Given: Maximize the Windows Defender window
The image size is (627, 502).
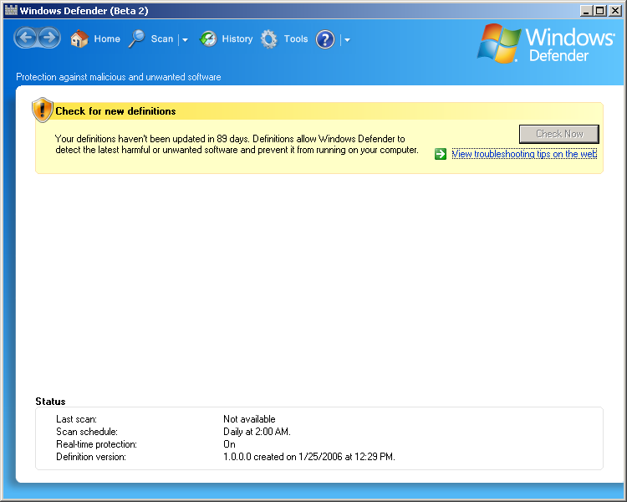Looking at the screenshot, I should pyautogui.click(x=599, y=10).
